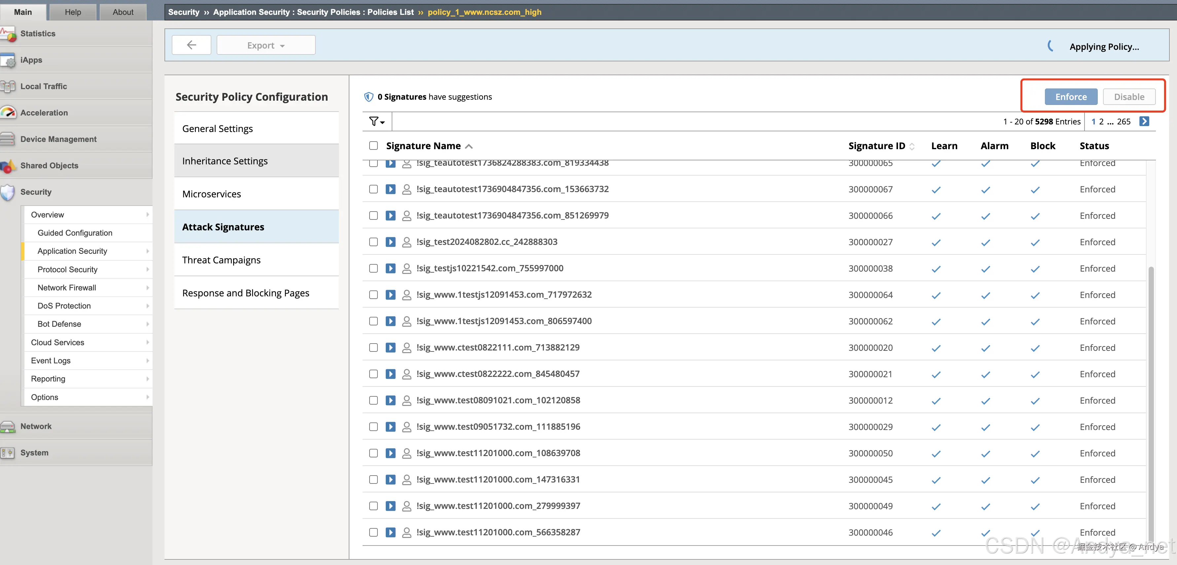Switch to the Help tab
Viewport: 1177px width, 565px height.
(73, 12)
